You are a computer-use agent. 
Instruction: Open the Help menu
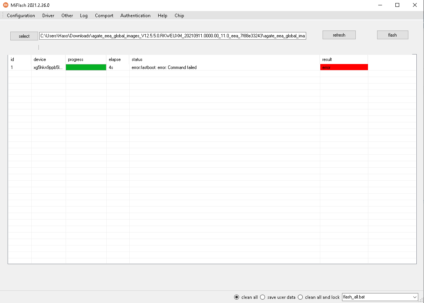click(162, 15)
